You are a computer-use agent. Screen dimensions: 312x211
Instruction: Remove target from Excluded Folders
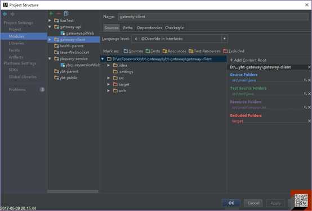click(309, 121)
